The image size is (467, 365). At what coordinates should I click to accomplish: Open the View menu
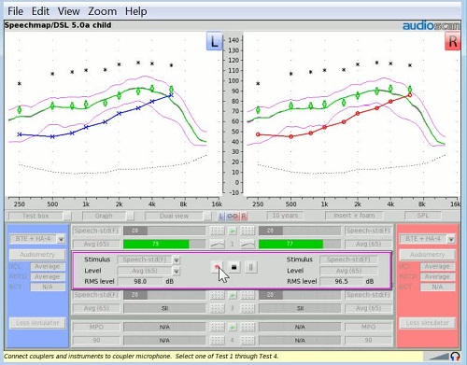68,11
